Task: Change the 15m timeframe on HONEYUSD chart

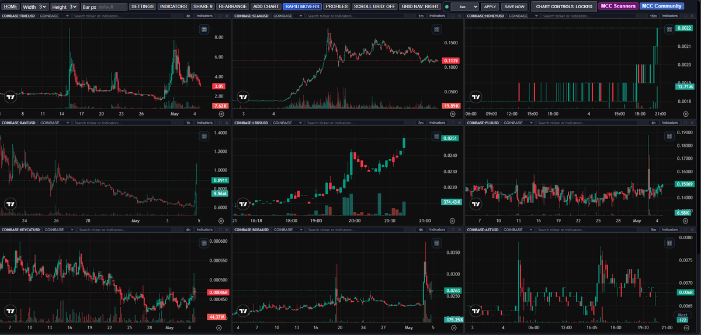Action: 654,16
